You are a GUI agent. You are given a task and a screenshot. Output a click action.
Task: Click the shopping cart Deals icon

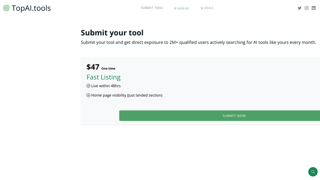pyautogui.click(x=202, y=8)
